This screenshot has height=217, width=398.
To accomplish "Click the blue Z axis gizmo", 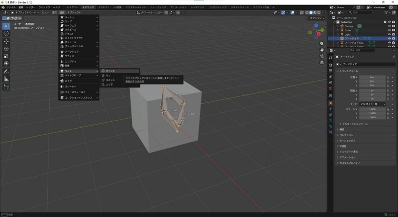I will pos(316,25).
